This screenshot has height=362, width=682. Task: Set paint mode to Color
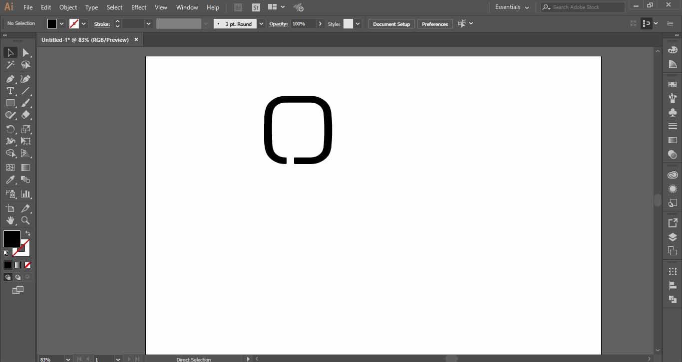[8, 265]
